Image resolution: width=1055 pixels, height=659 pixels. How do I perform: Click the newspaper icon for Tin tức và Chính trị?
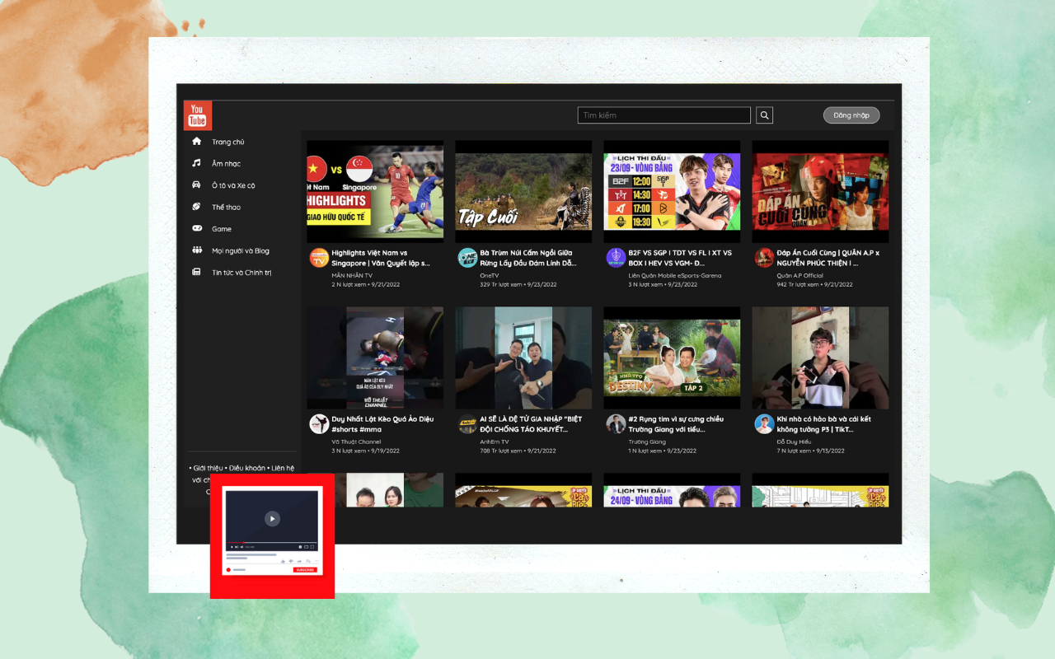(197, 273)
